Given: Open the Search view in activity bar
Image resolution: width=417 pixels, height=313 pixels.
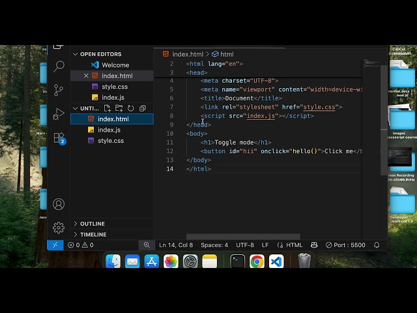Looking at the screenshot, I should 59,67.
